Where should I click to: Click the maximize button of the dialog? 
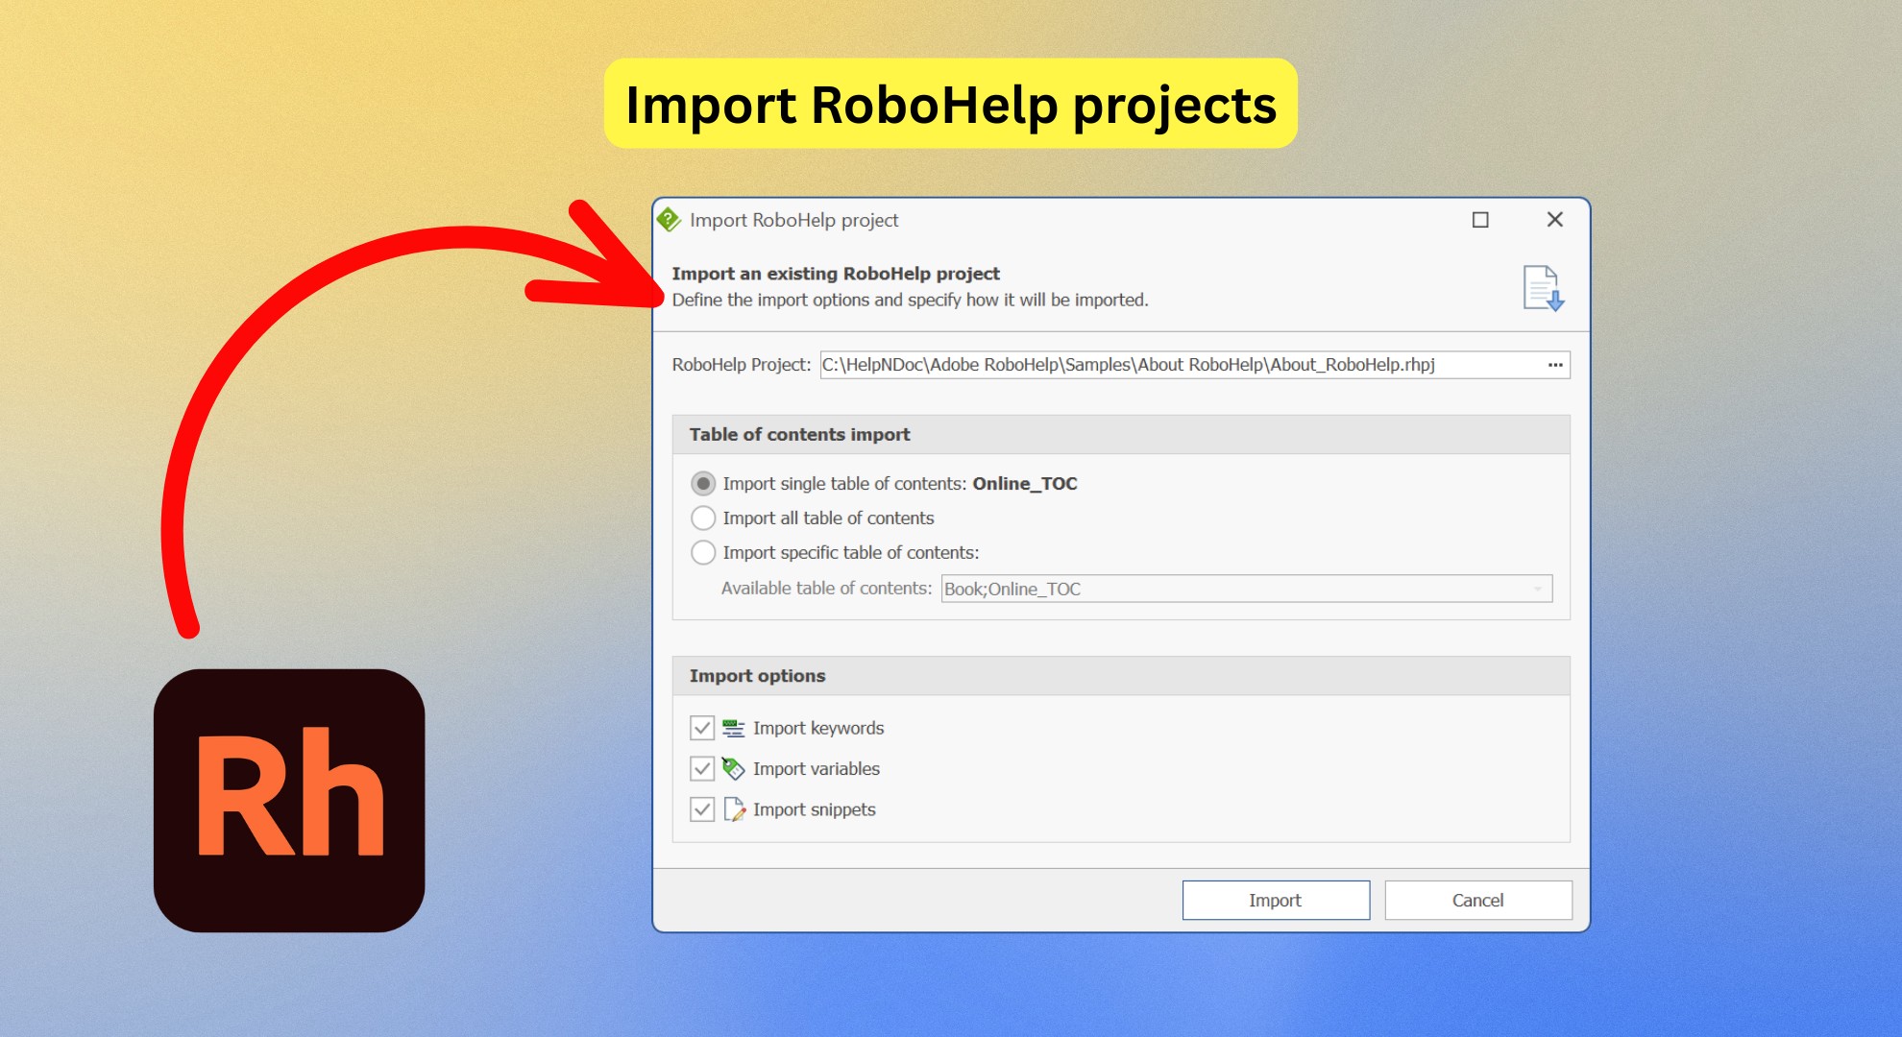pos(1479,220)
